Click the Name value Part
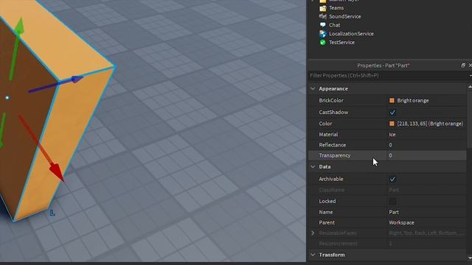Viewport: 472px width, 265px height. (394, 212)
